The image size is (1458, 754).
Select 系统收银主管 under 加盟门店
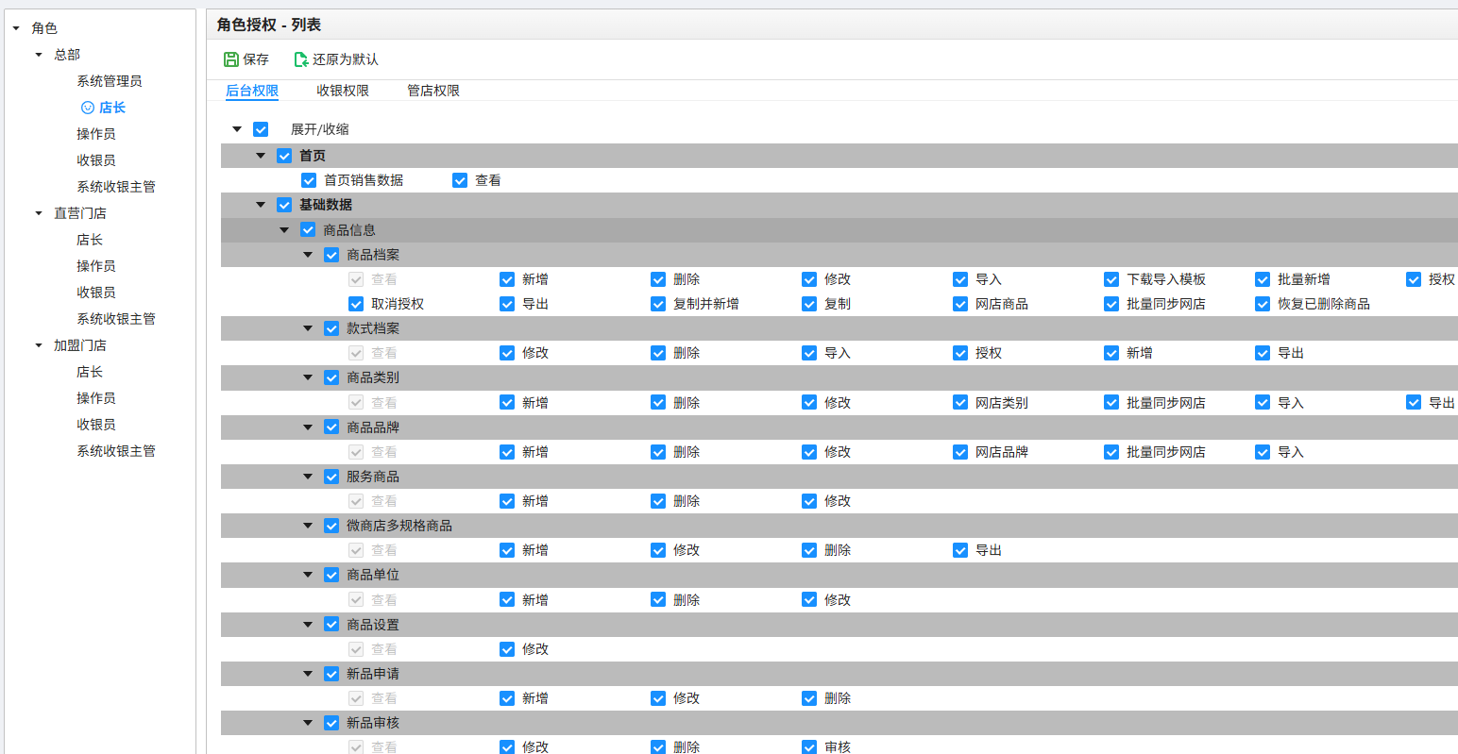(116, 451)
